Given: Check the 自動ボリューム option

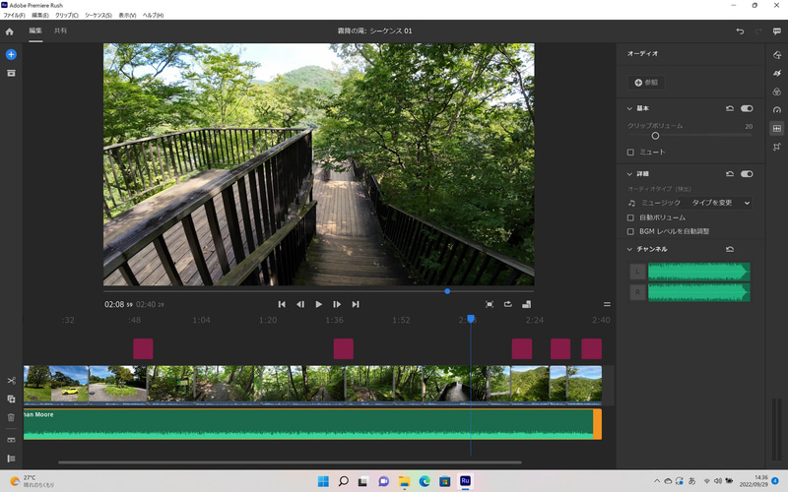Looking at the screenshot, I should click(631, 216).
